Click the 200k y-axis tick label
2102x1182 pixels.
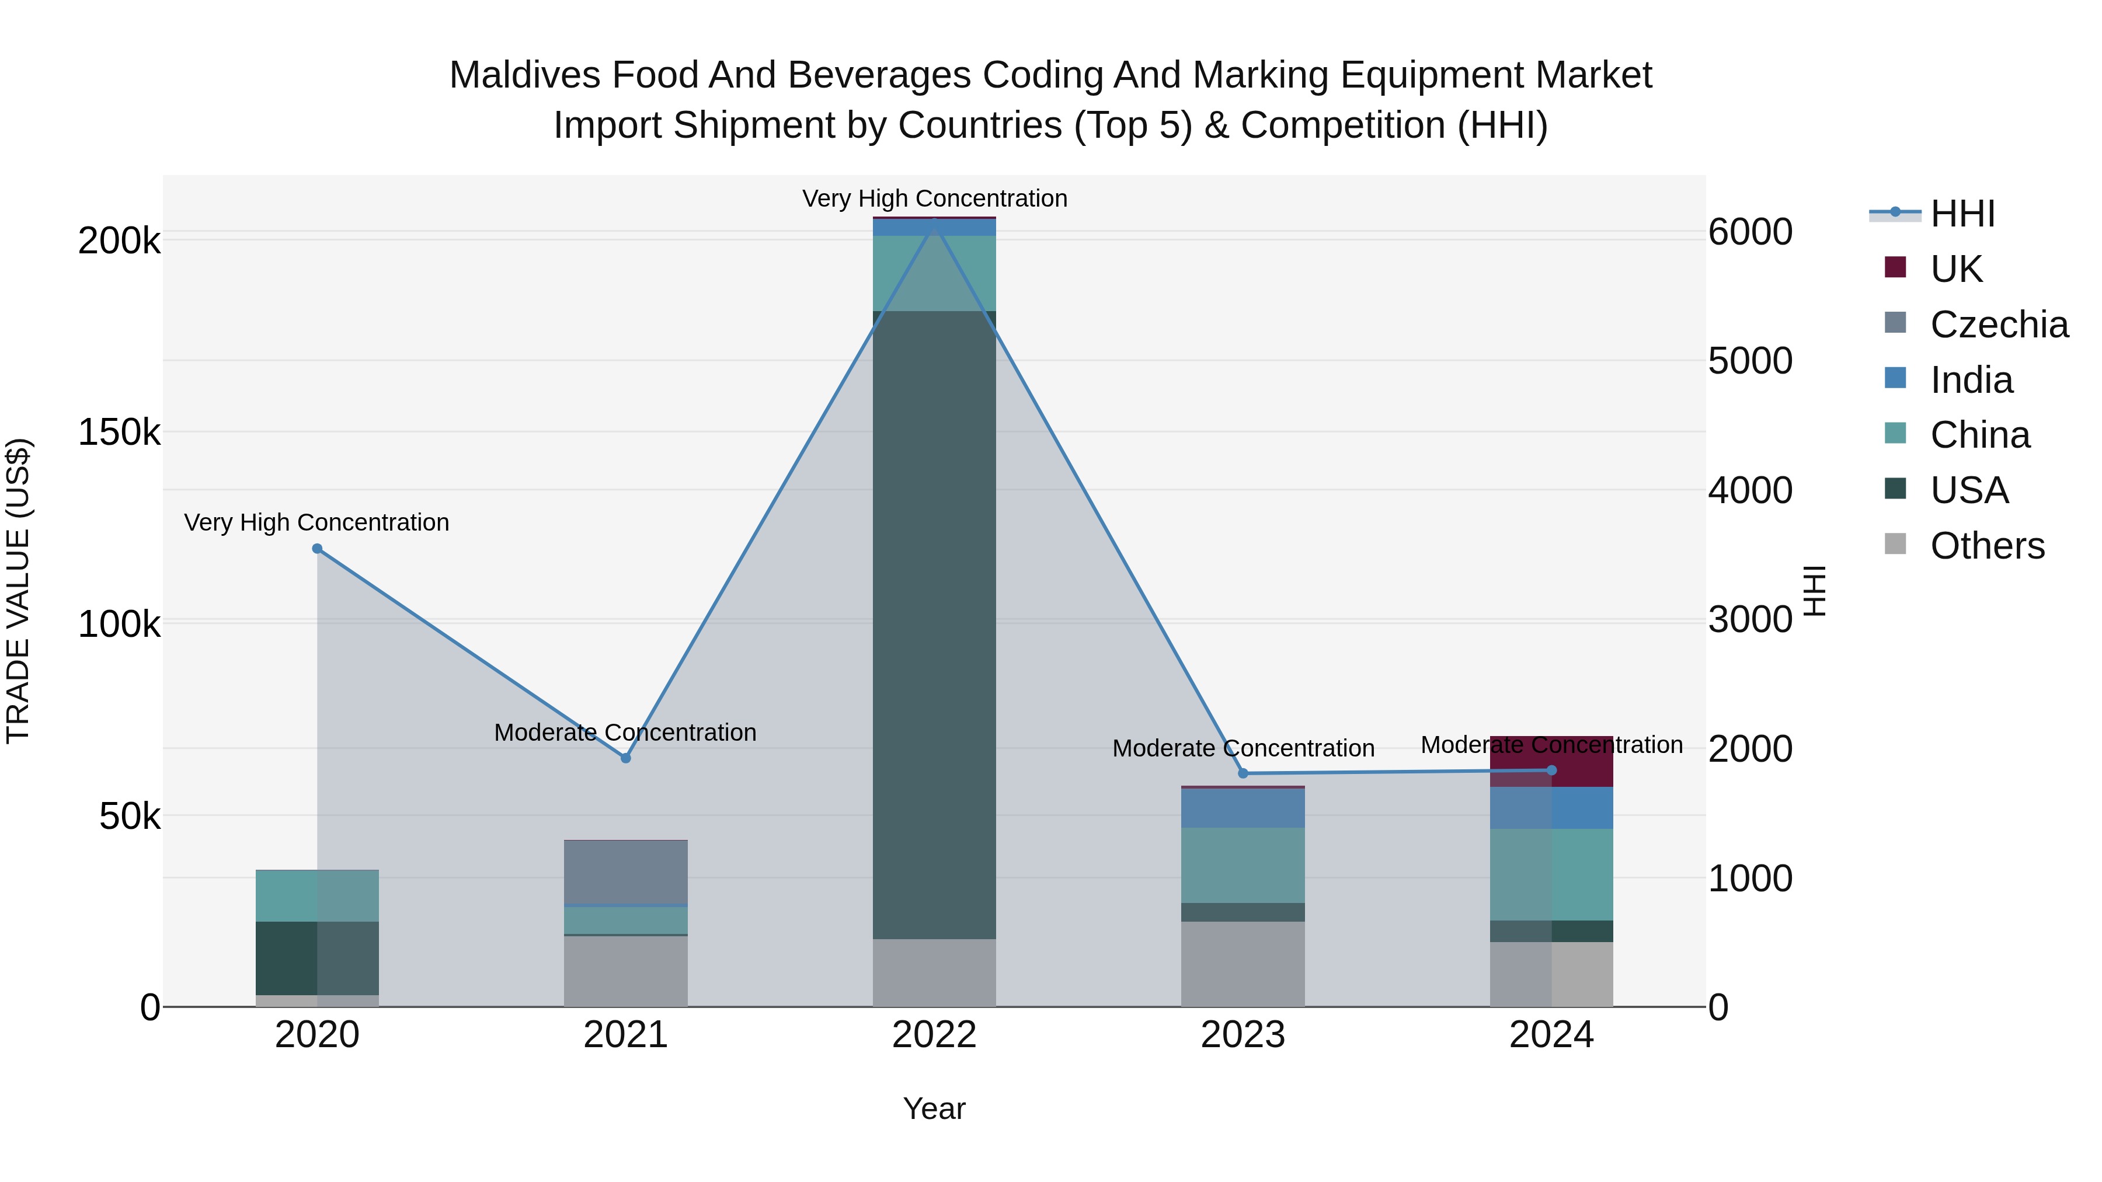119,240
